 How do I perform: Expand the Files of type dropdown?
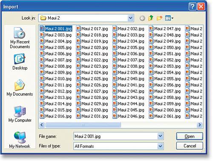160,146
